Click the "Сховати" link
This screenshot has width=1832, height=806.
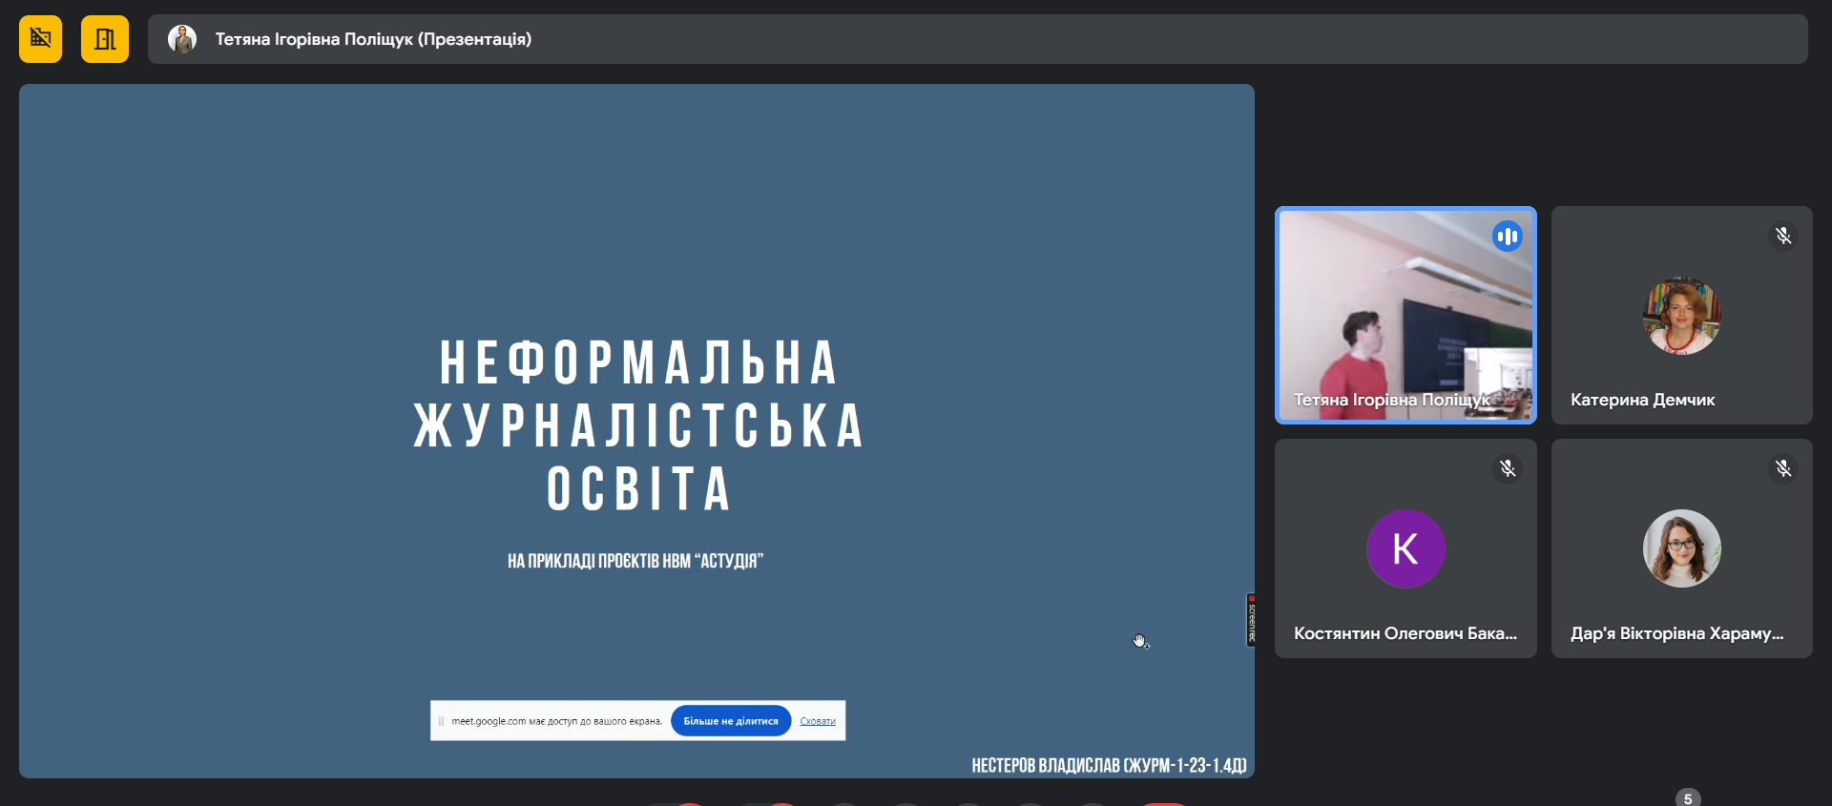[818, 721]
